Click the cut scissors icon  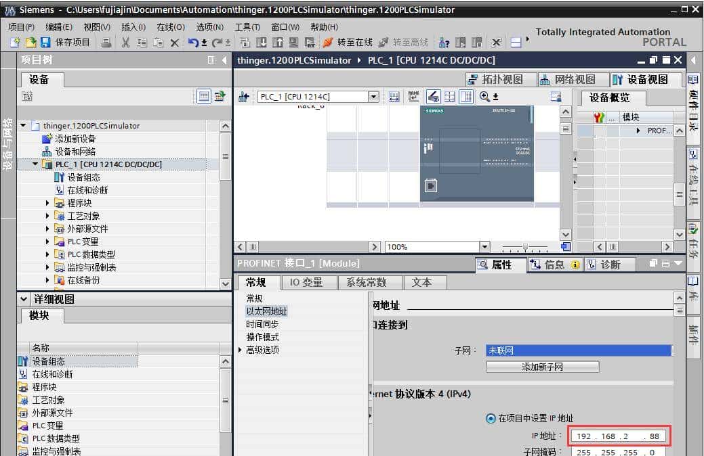(x=125, y=43)
